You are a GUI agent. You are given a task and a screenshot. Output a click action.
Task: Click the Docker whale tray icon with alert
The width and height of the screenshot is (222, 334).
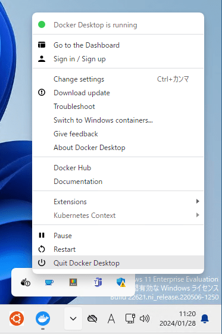26,282
